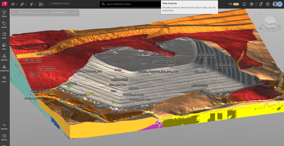Open the notifications bell
The image size is (284, 146).
(260, 4)
